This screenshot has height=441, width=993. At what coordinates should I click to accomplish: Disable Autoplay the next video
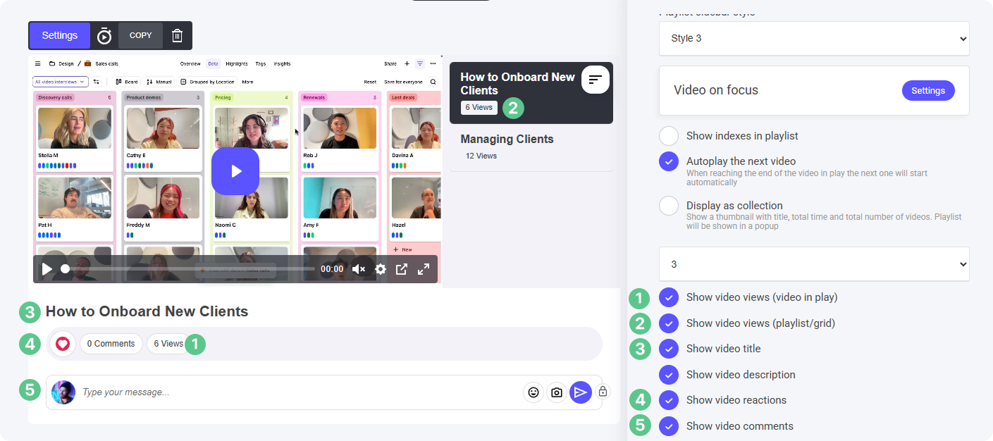[x=669, y=161]
